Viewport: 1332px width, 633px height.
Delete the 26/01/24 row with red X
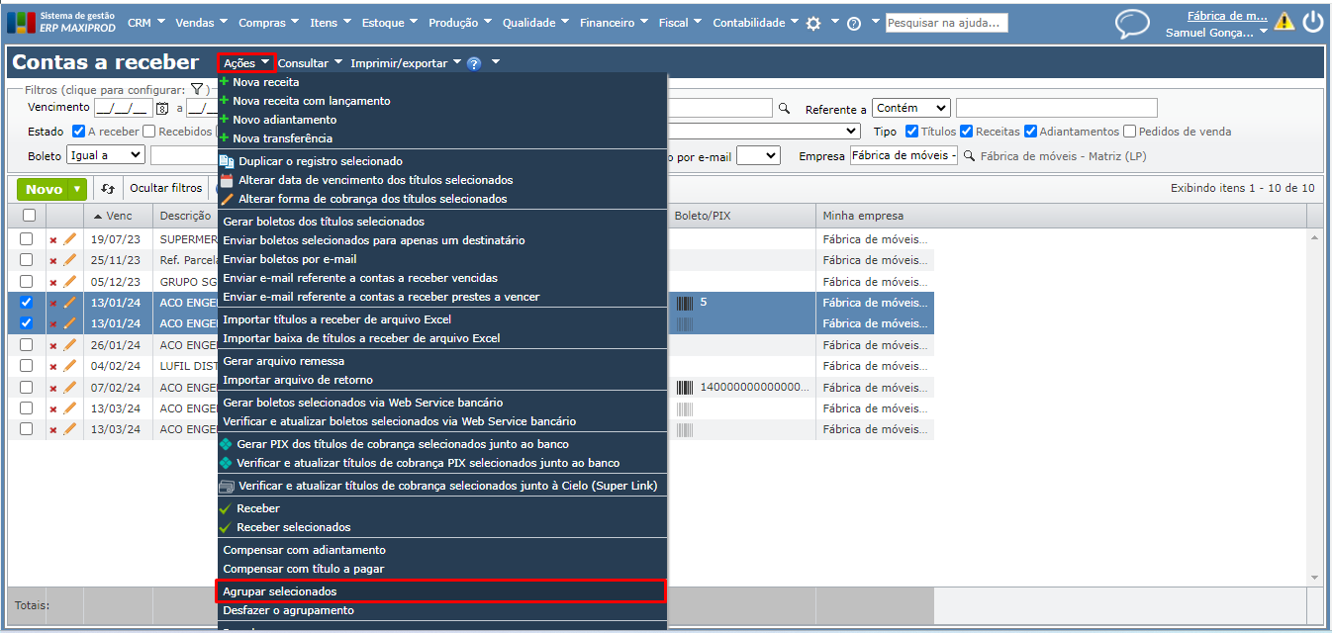(x=53, y=346)
